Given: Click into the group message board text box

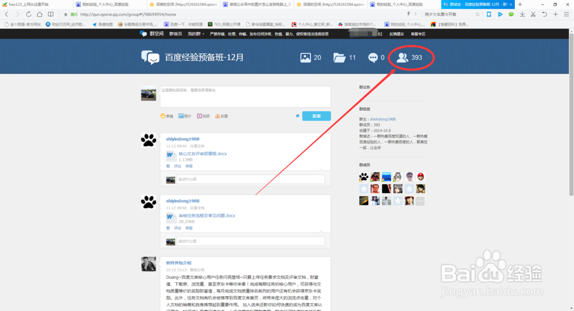Looking at the screenshot, I should (245, 96).
